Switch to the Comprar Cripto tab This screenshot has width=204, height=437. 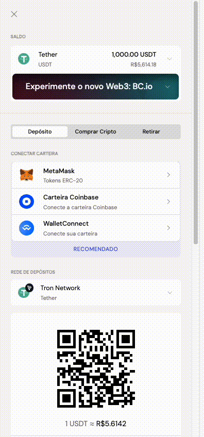tap(96, 131)
